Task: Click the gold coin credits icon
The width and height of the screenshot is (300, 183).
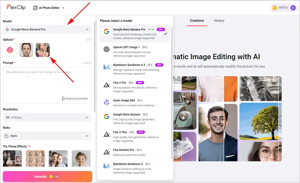Action: tap(274, 8)
